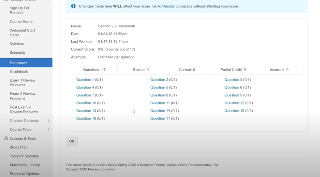This screenshot has height=177, width=320.
Task: Expand the Course Tools arrow
Action: click(48, 130)
